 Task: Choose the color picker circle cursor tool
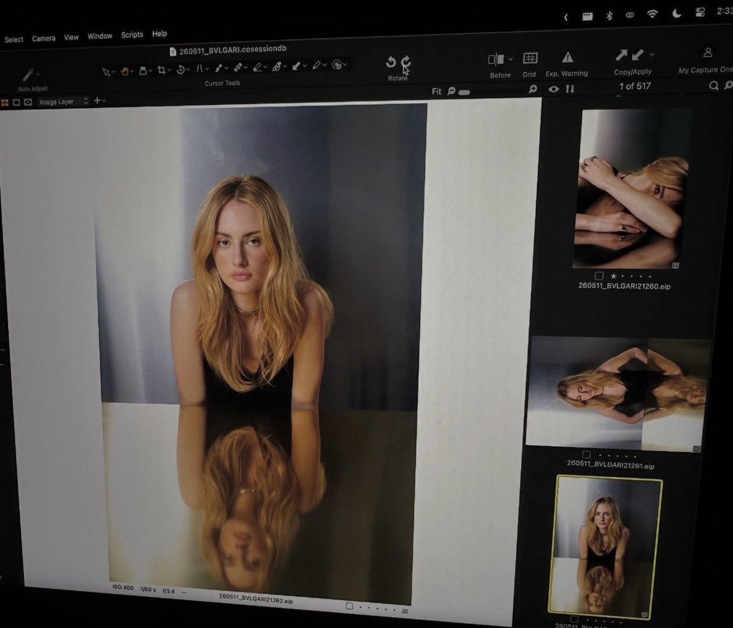click(x=337, y=64)
